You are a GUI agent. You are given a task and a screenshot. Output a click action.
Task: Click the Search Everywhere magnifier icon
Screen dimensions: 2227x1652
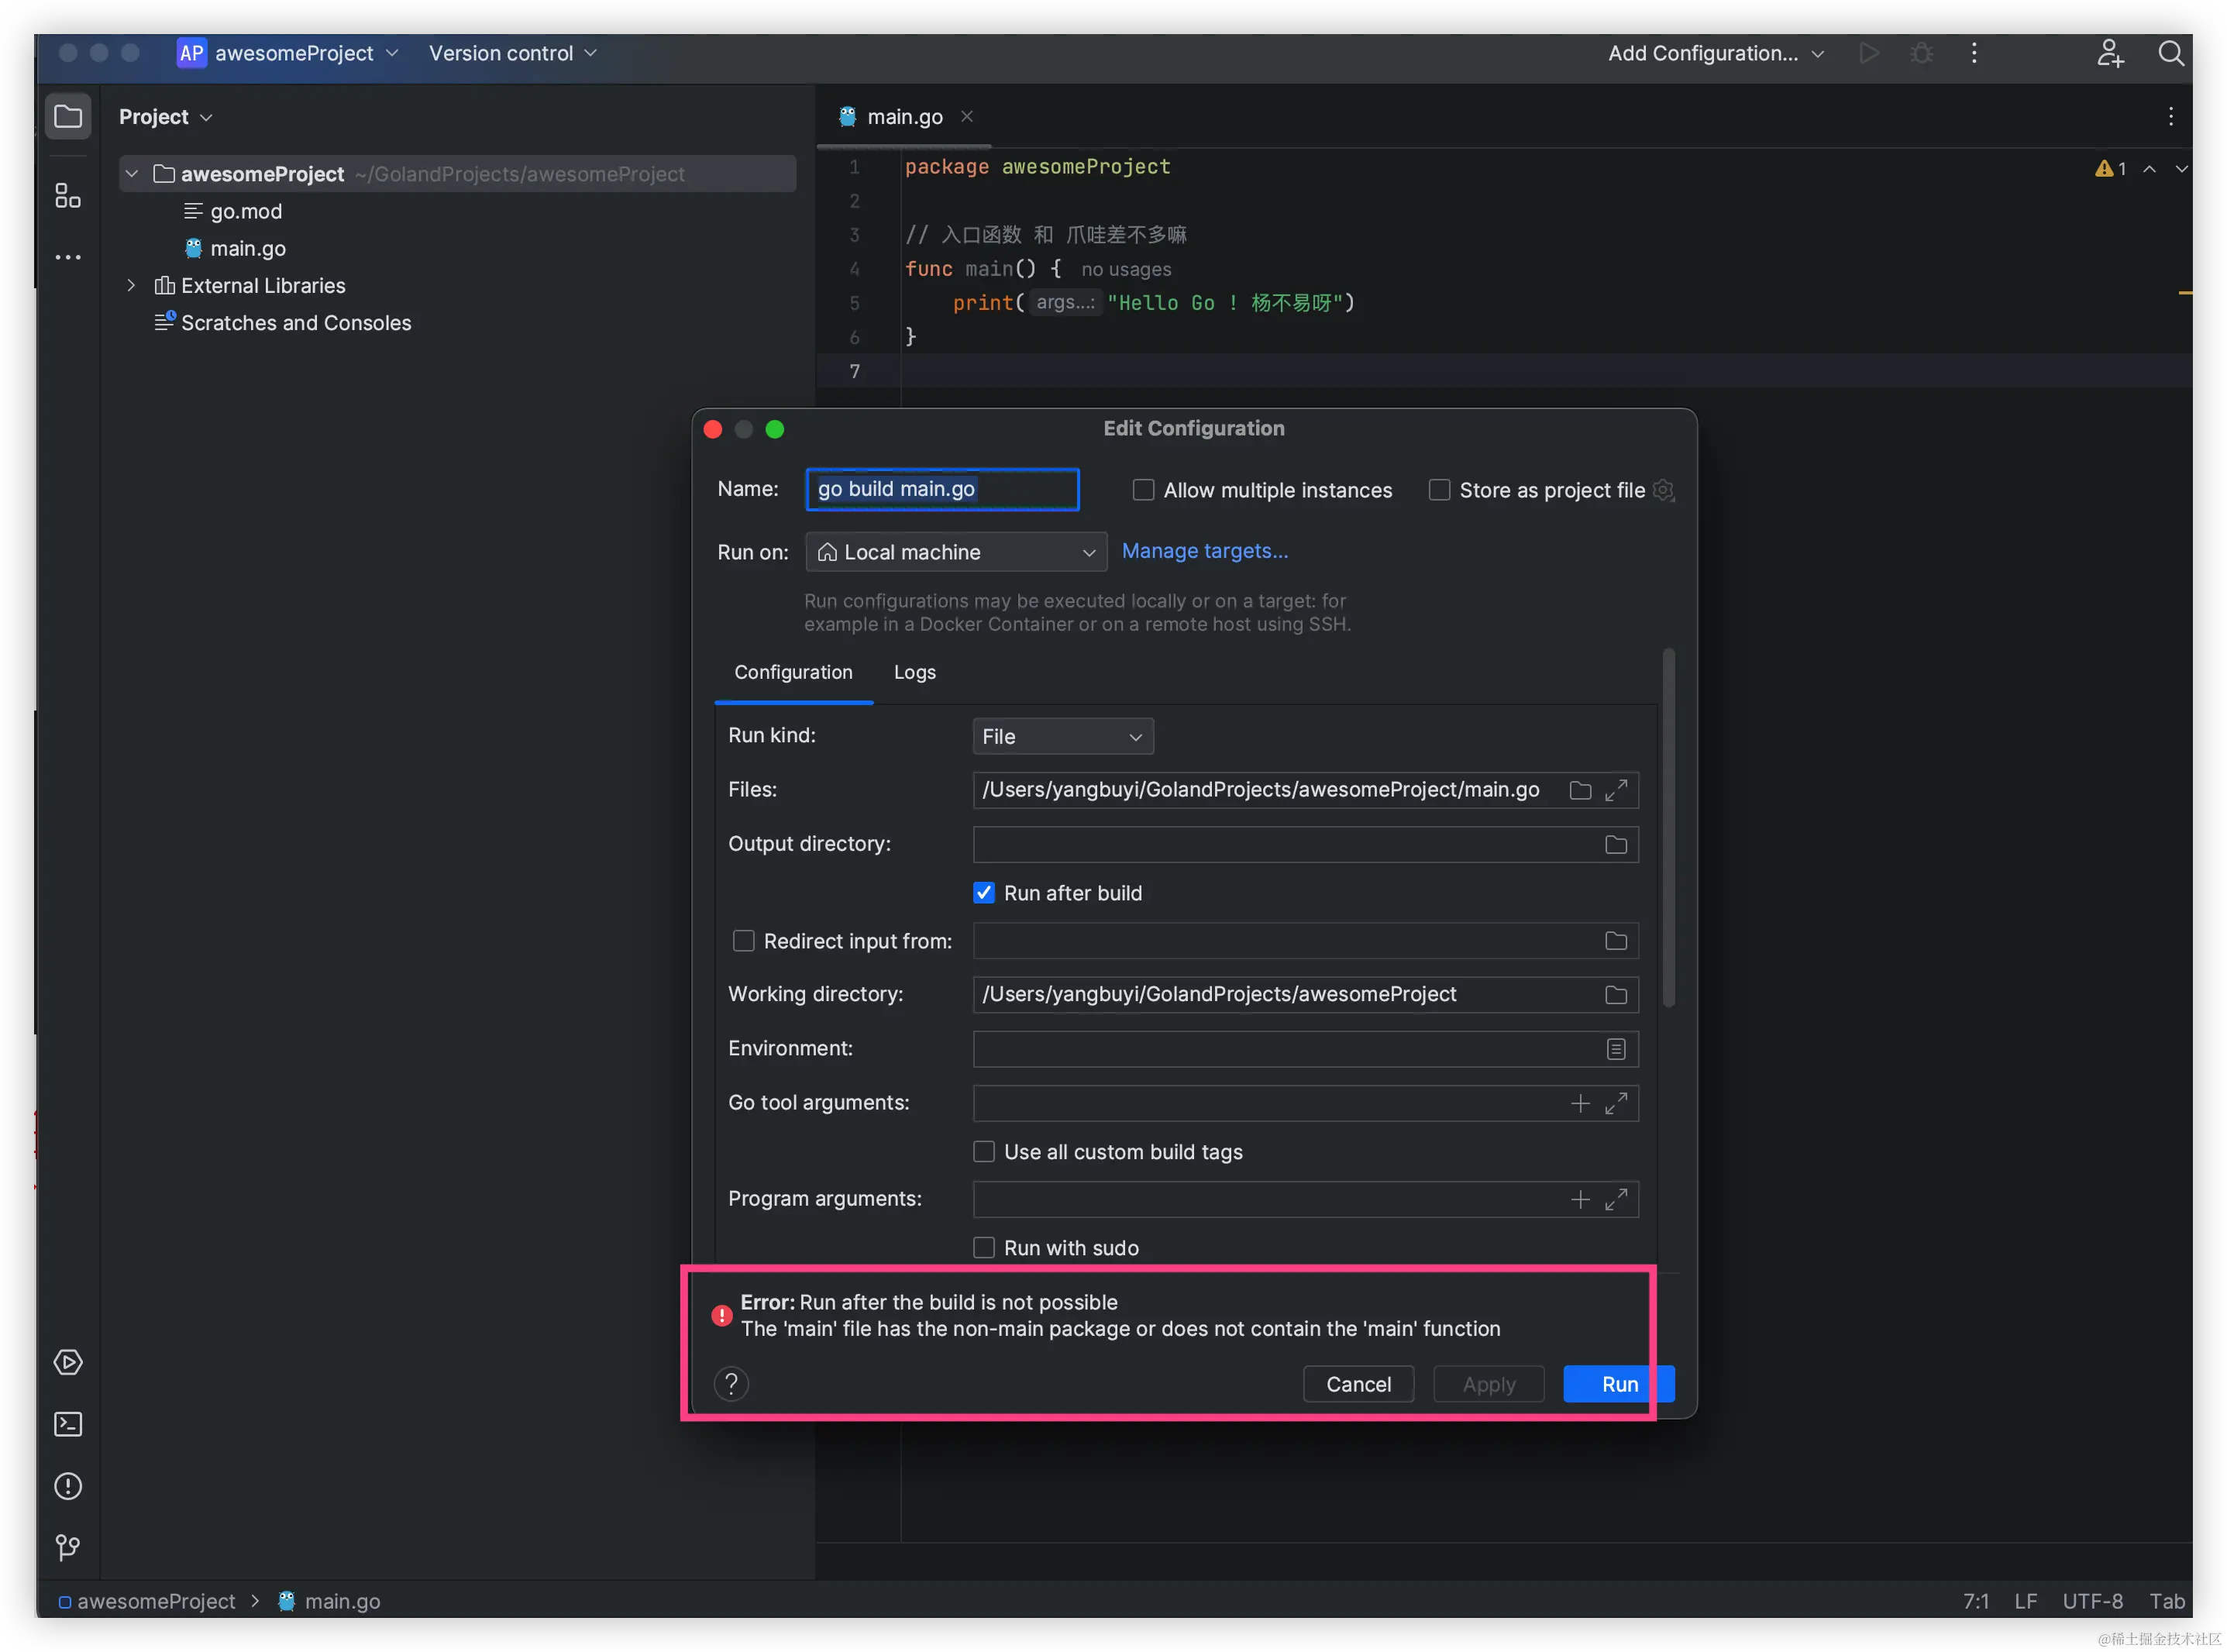coord(2170,53)
